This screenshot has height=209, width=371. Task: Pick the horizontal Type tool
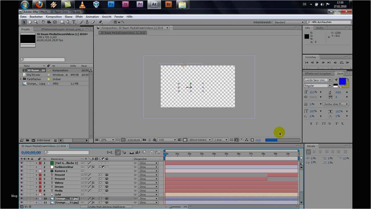click(x=74, y=22)
